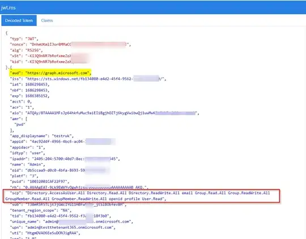Select the "idtyp": "user" line
Screen dimensions: 306x239
(28, 153)
